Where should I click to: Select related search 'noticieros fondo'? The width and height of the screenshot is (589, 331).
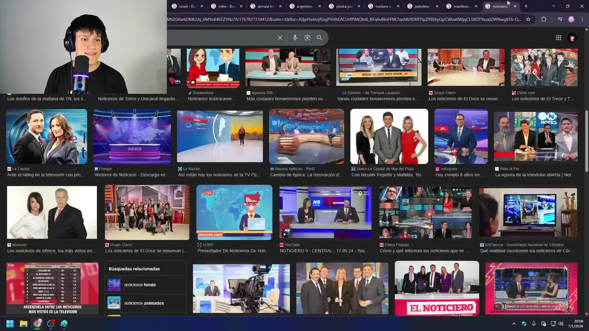coord(146,285)
